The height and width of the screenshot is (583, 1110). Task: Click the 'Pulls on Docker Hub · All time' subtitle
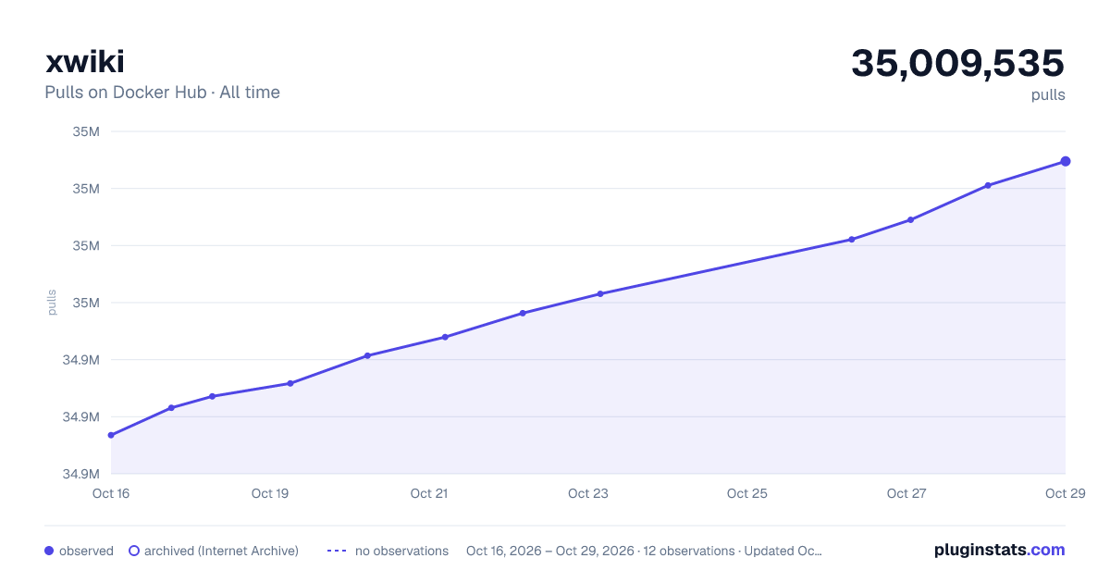(x=162, y=93)
